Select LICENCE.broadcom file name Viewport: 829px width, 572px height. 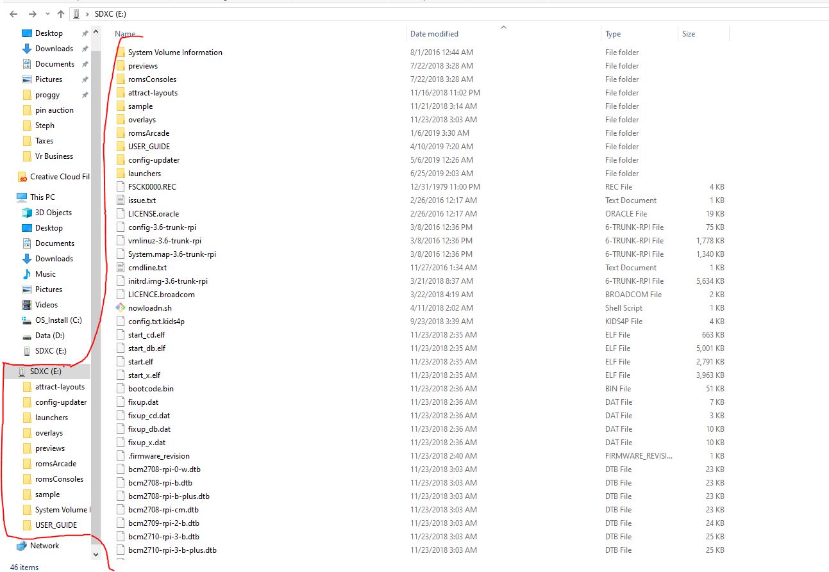coord(161,295)
